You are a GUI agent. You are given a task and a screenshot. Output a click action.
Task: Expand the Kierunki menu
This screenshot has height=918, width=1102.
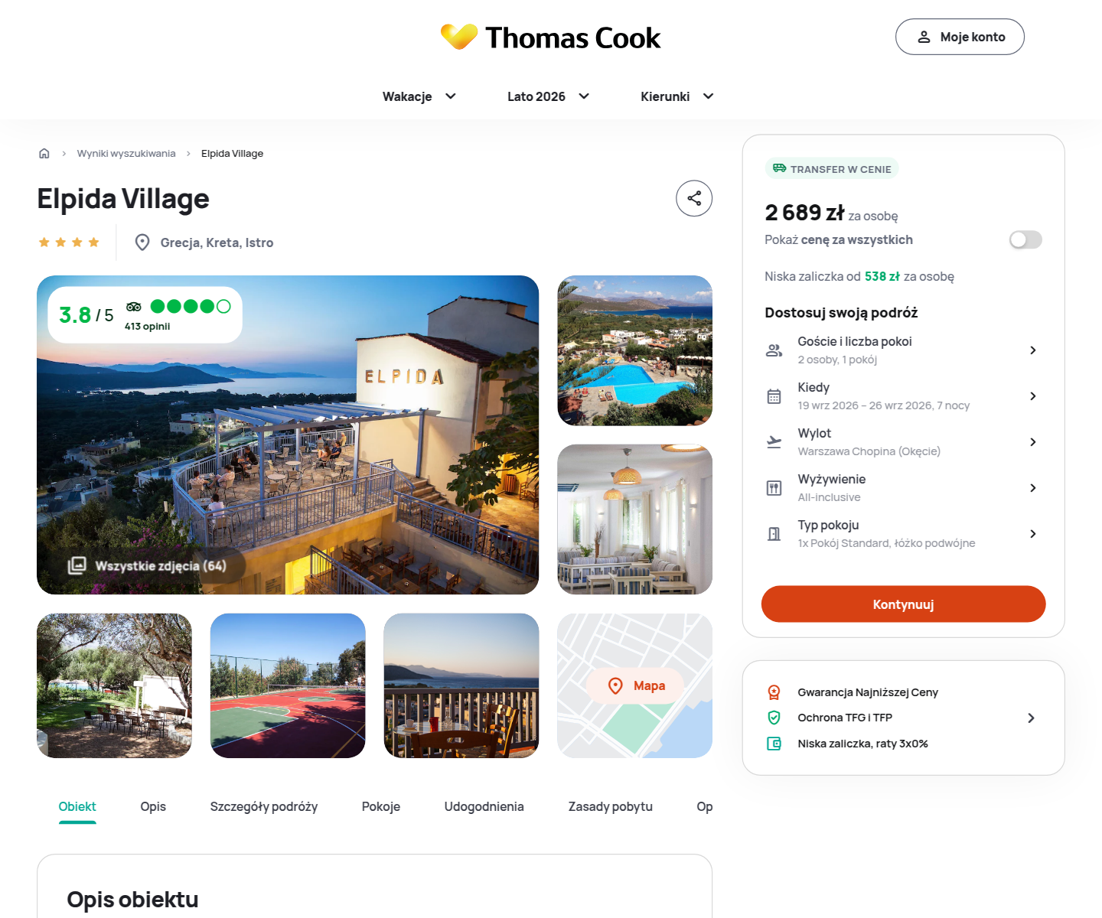coord(677,96)
